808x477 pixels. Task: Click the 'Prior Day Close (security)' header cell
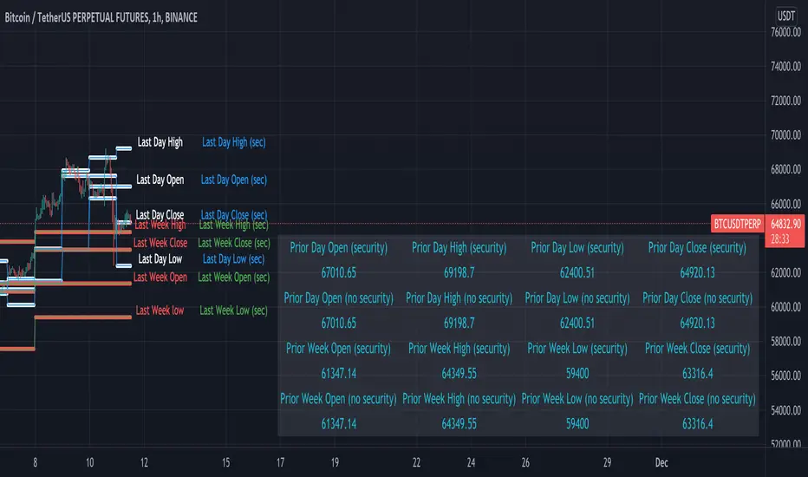[x=697, y=248]
